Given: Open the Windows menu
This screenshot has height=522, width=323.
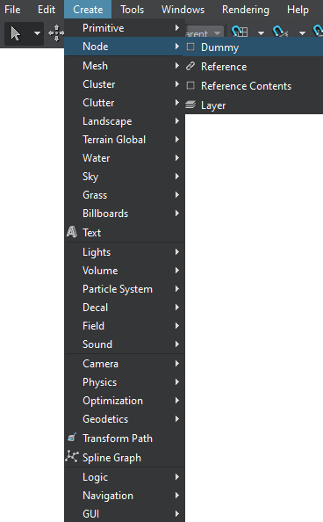Looking at the screenshot, I should (183, 10).
